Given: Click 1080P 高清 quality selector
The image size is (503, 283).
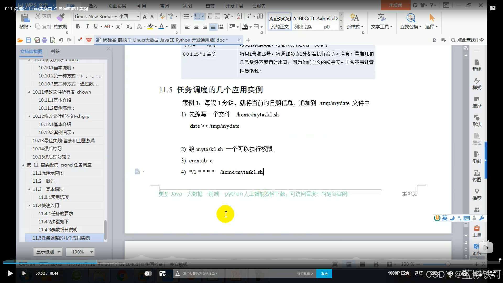Looking at the screenshot, I should (x=398, y=273).
